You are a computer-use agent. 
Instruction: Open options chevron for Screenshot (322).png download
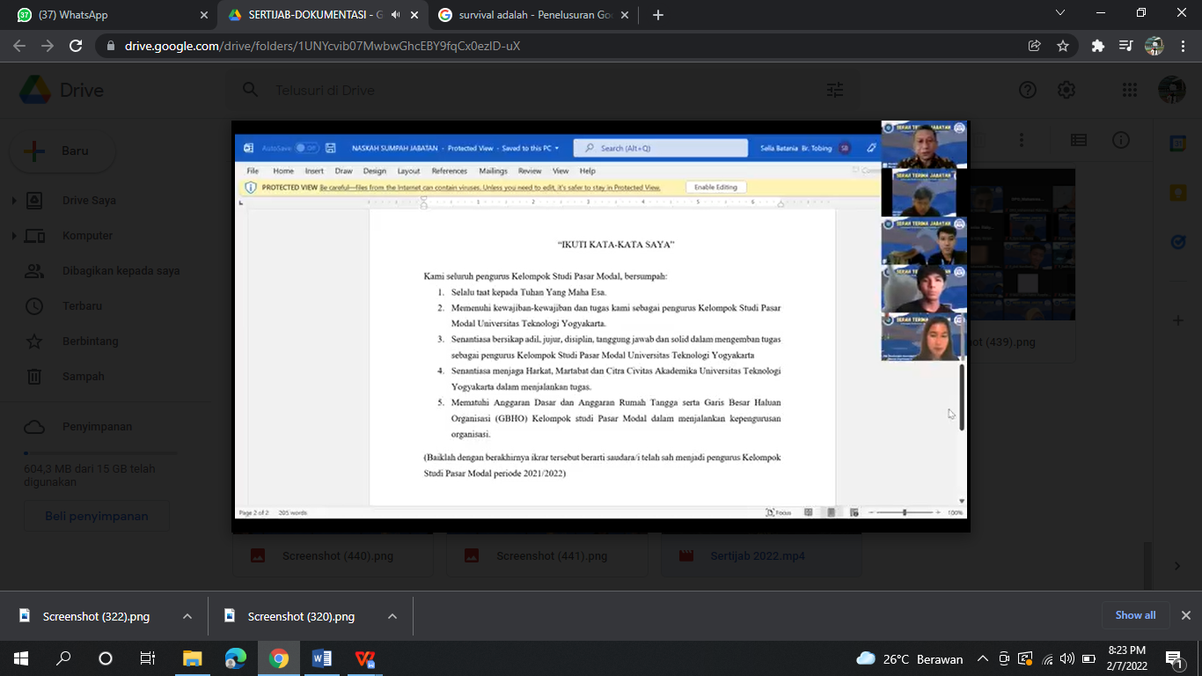(x=187, y=616)
